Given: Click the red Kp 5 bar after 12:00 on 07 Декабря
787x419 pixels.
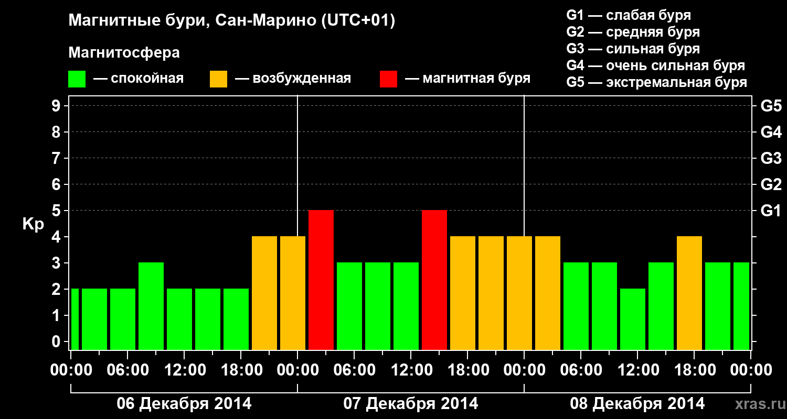Looking at the screenshot, I should tap(434, 280).
